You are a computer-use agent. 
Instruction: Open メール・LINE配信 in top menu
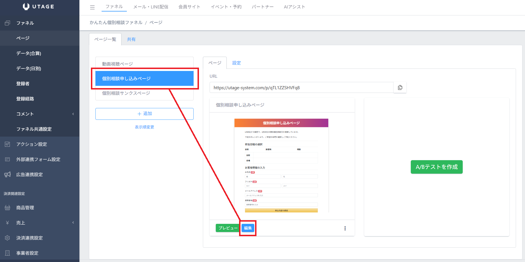151,7
